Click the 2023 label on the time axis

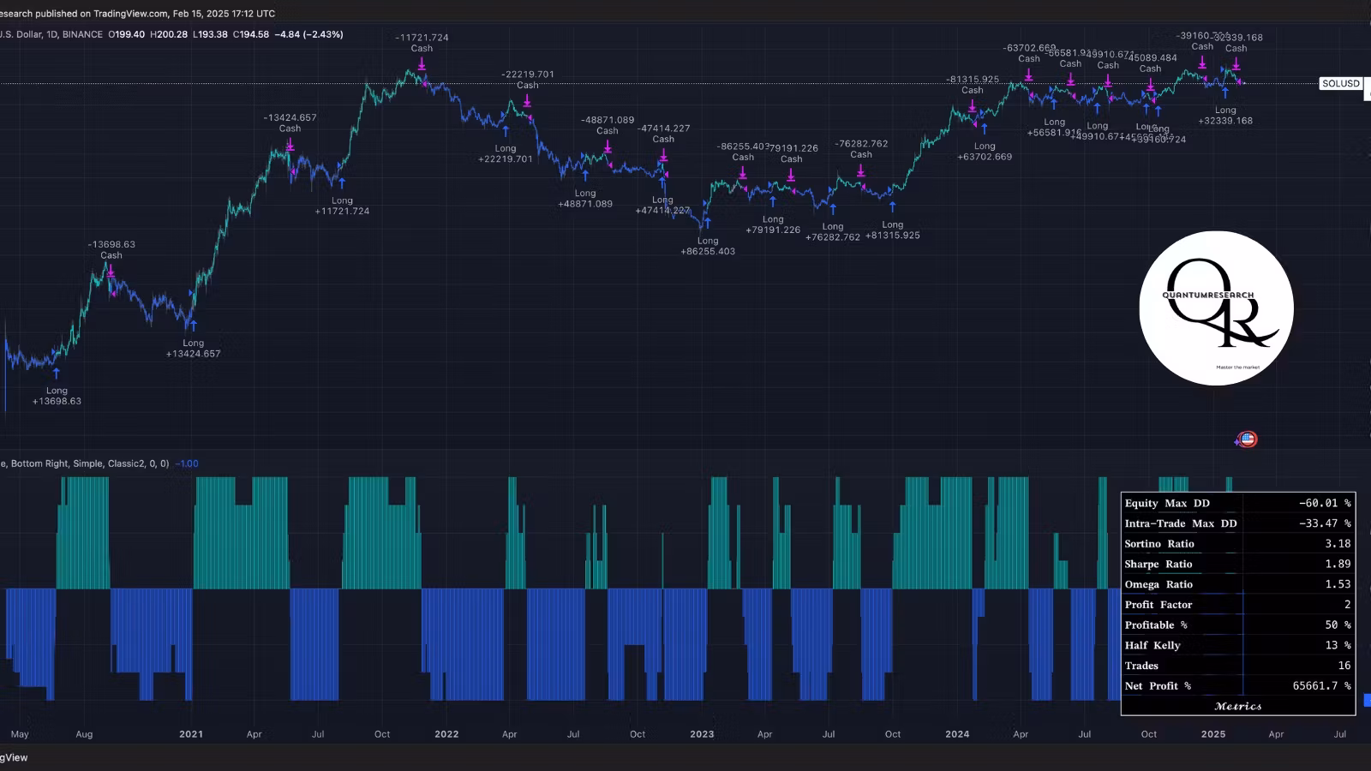tap(702, 734)
